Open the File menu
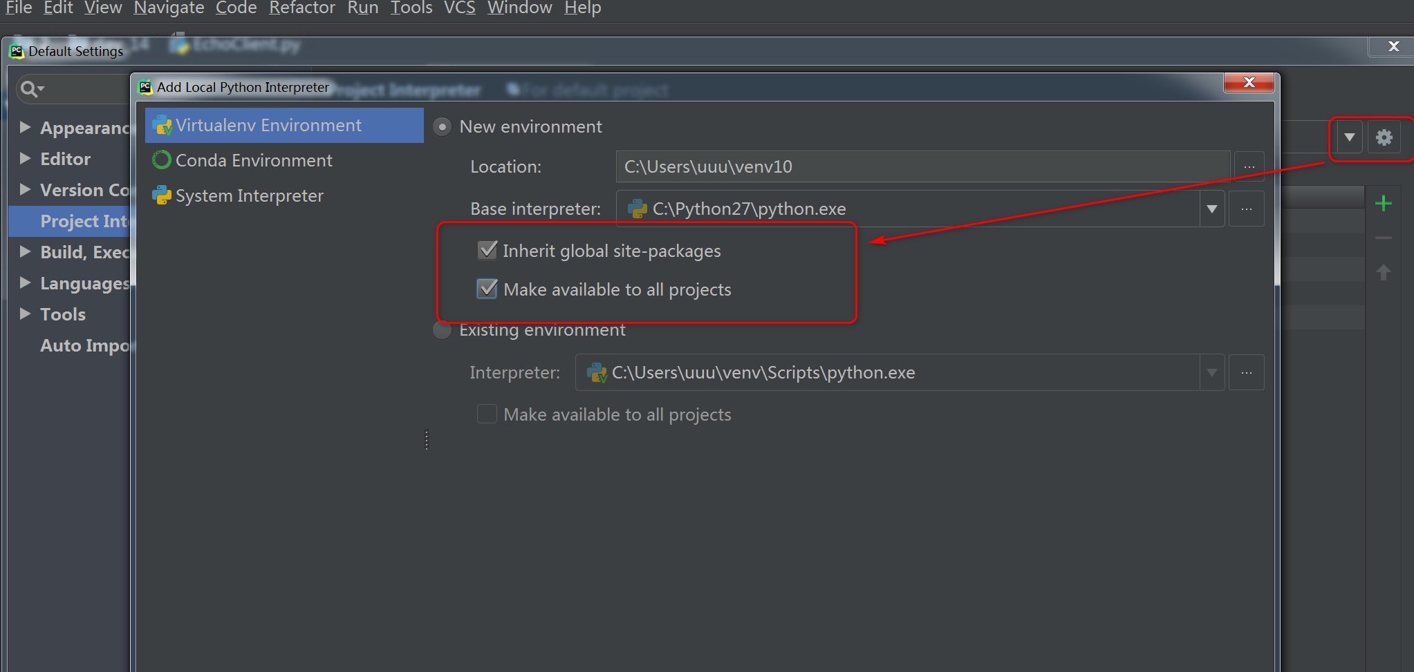This screenshot has width=1414, height=672. 19,8
